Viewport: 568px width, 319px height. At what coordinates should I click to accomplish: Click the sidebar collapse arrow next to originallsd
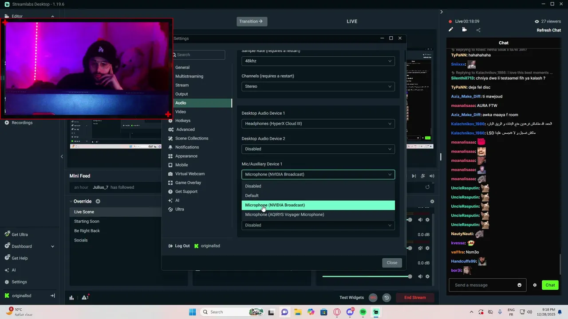coord(52,296)
